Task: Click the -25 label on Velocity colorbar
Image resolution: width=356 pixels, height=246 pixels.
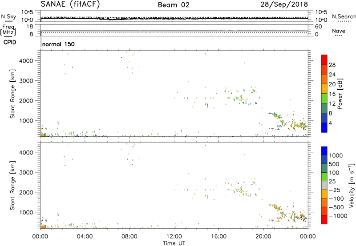Action: point(335,190)
